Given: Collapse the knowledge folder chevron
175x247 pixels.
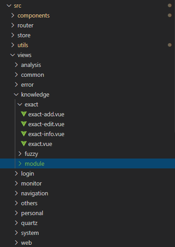Looking at the screenshot, I should tap(16, 94).
